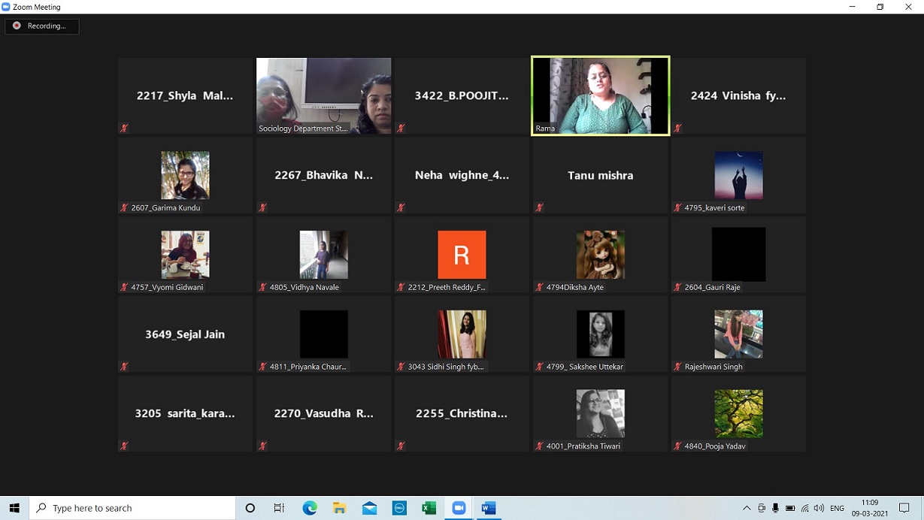Click the Recording indicator
924x520 pixels.
[x=41, y=26]
